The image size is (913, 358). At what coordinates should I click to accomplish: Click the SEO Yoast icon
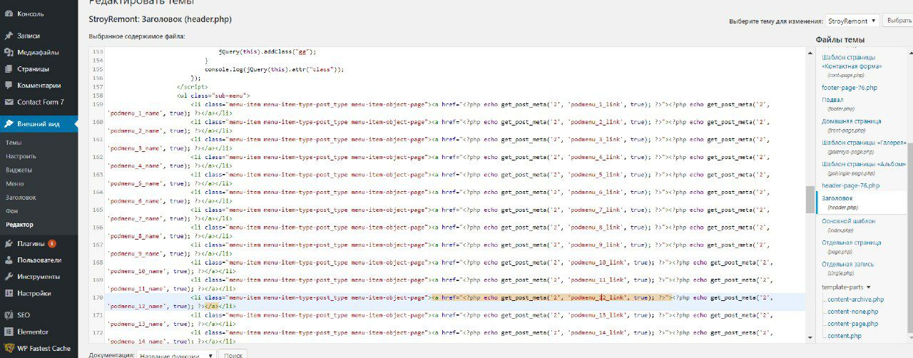coord(8,314)
